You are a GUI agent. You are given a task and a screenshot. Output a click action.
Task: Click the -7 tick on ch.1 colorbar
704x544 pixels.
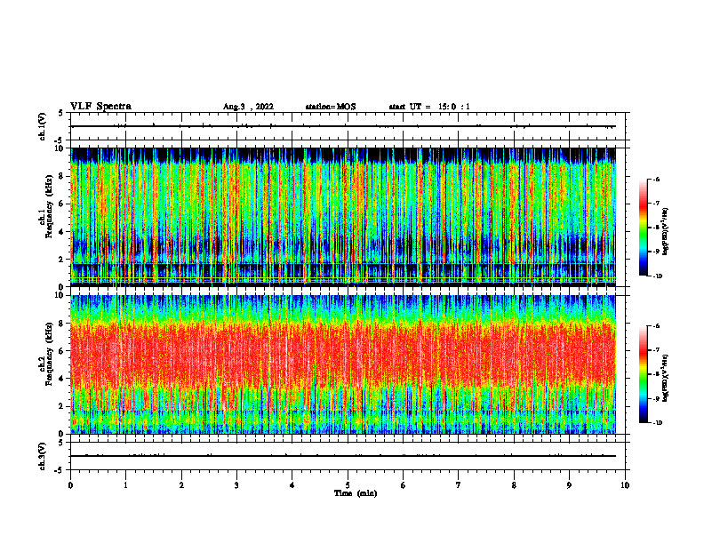pos(656,204)
